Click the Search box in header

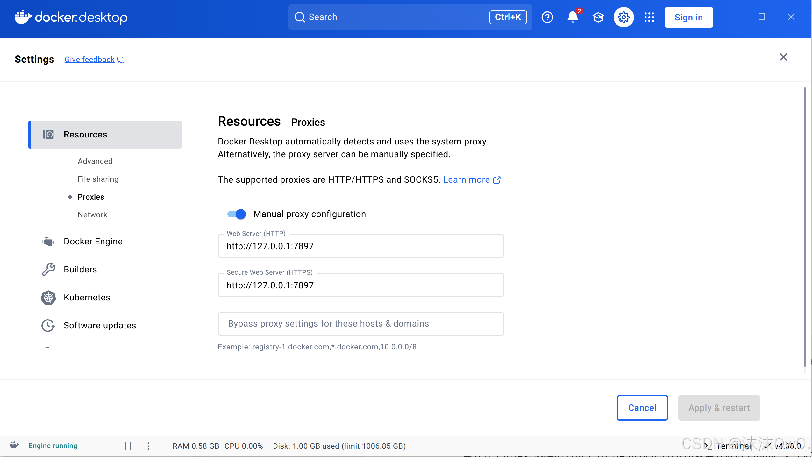pyautogui.click(x=410, y=17)
